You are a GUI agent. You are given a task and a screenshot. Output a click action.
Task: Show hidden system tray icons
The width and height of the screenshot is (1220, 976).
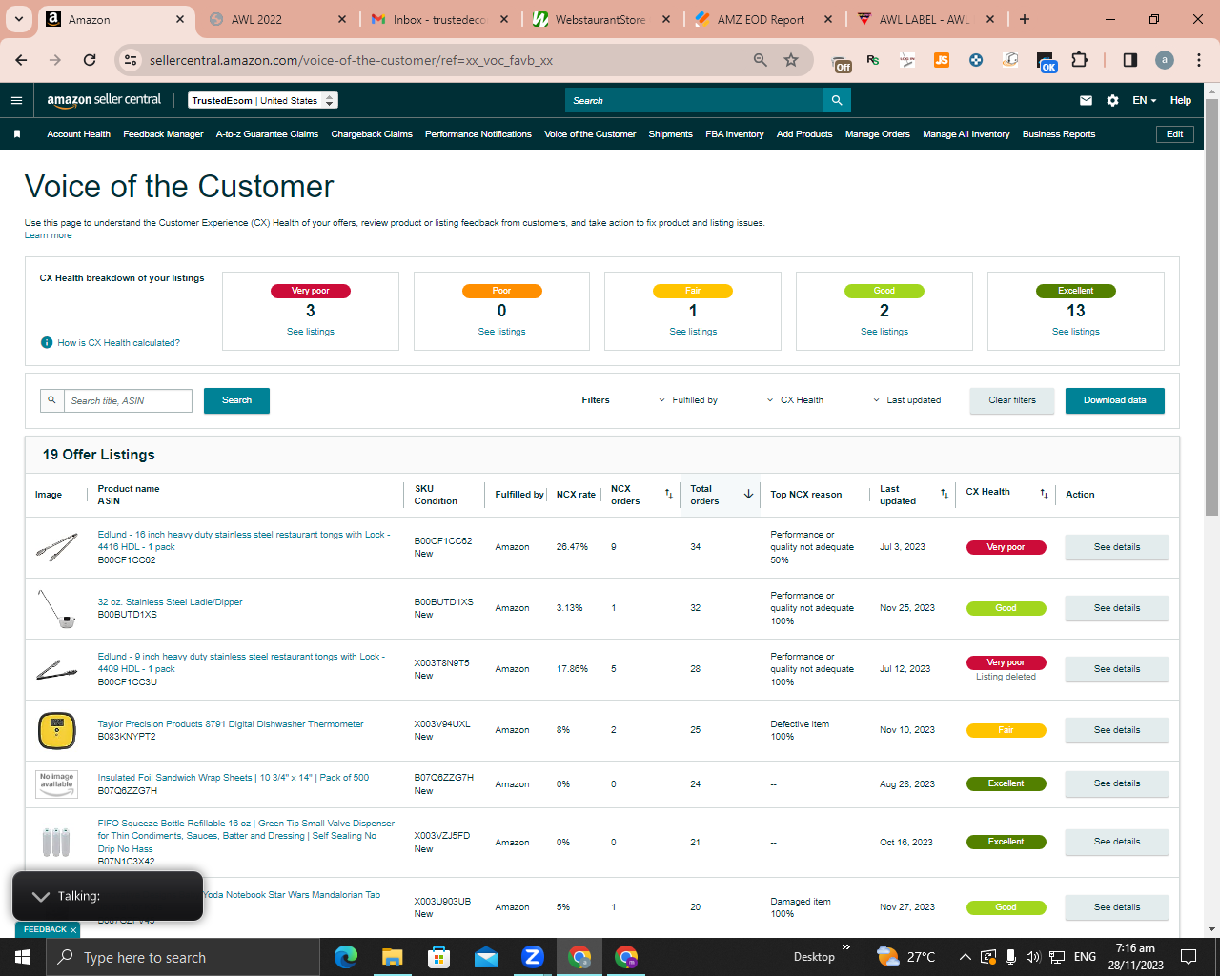(965, 957)
